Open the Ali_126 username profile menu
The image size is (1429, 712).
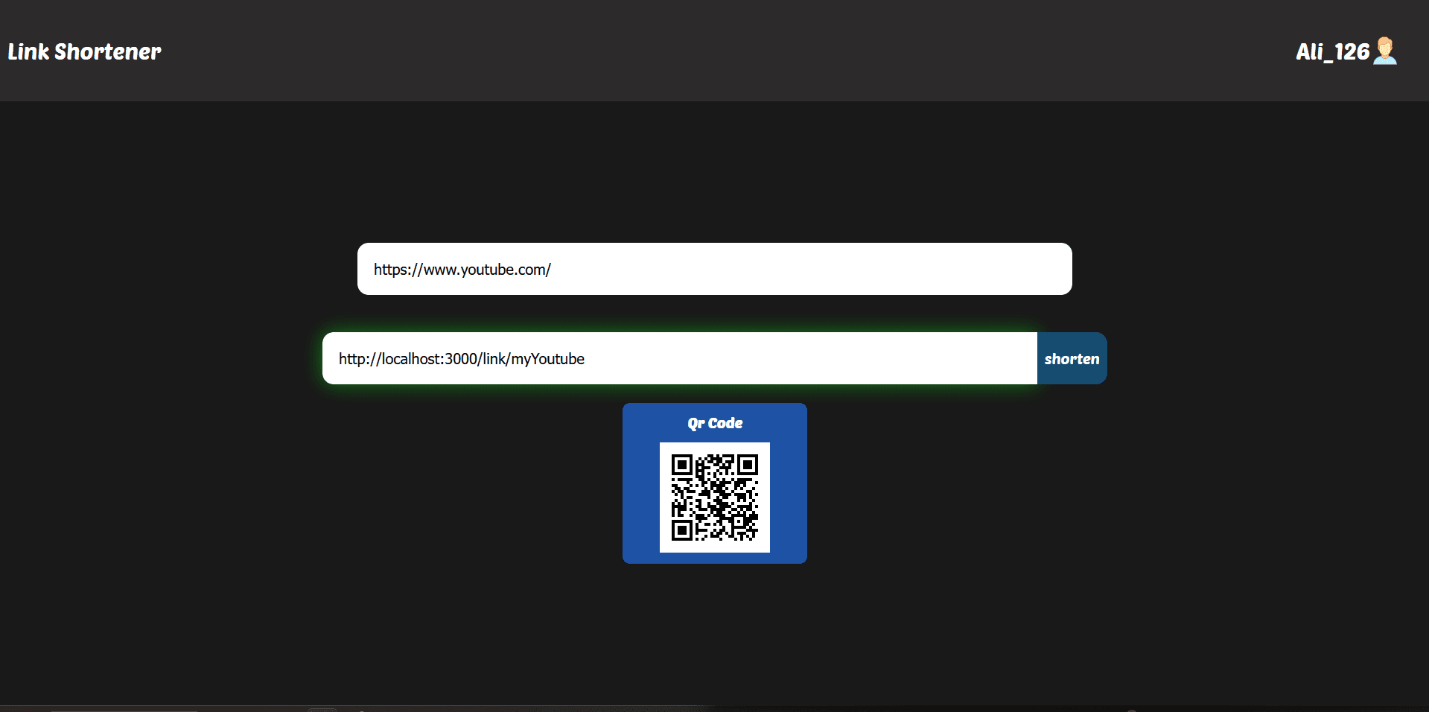1332,51
